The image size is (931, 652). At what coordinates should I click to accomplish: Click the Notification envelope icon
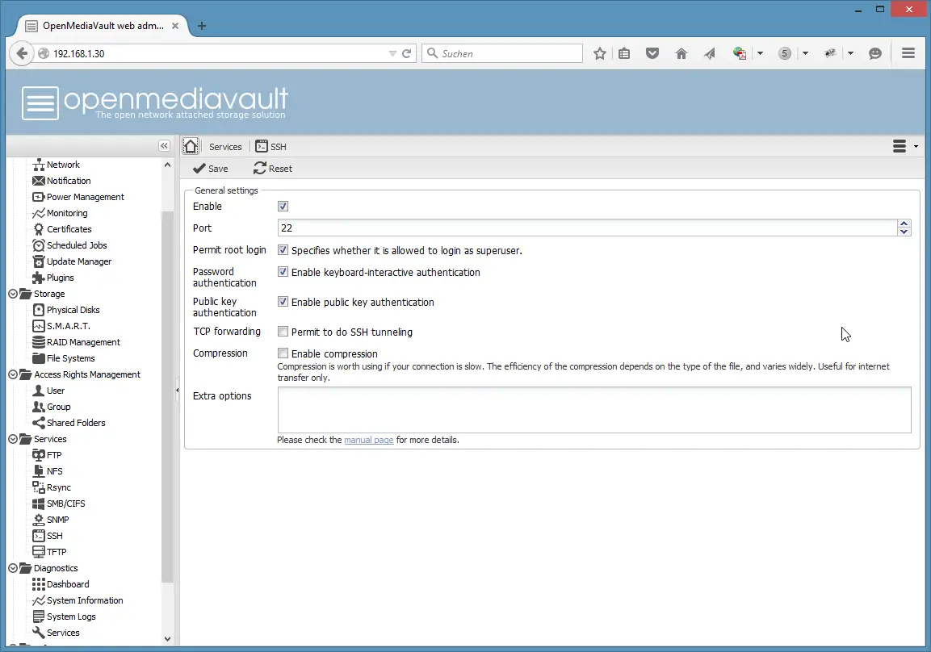coord(39,181)
